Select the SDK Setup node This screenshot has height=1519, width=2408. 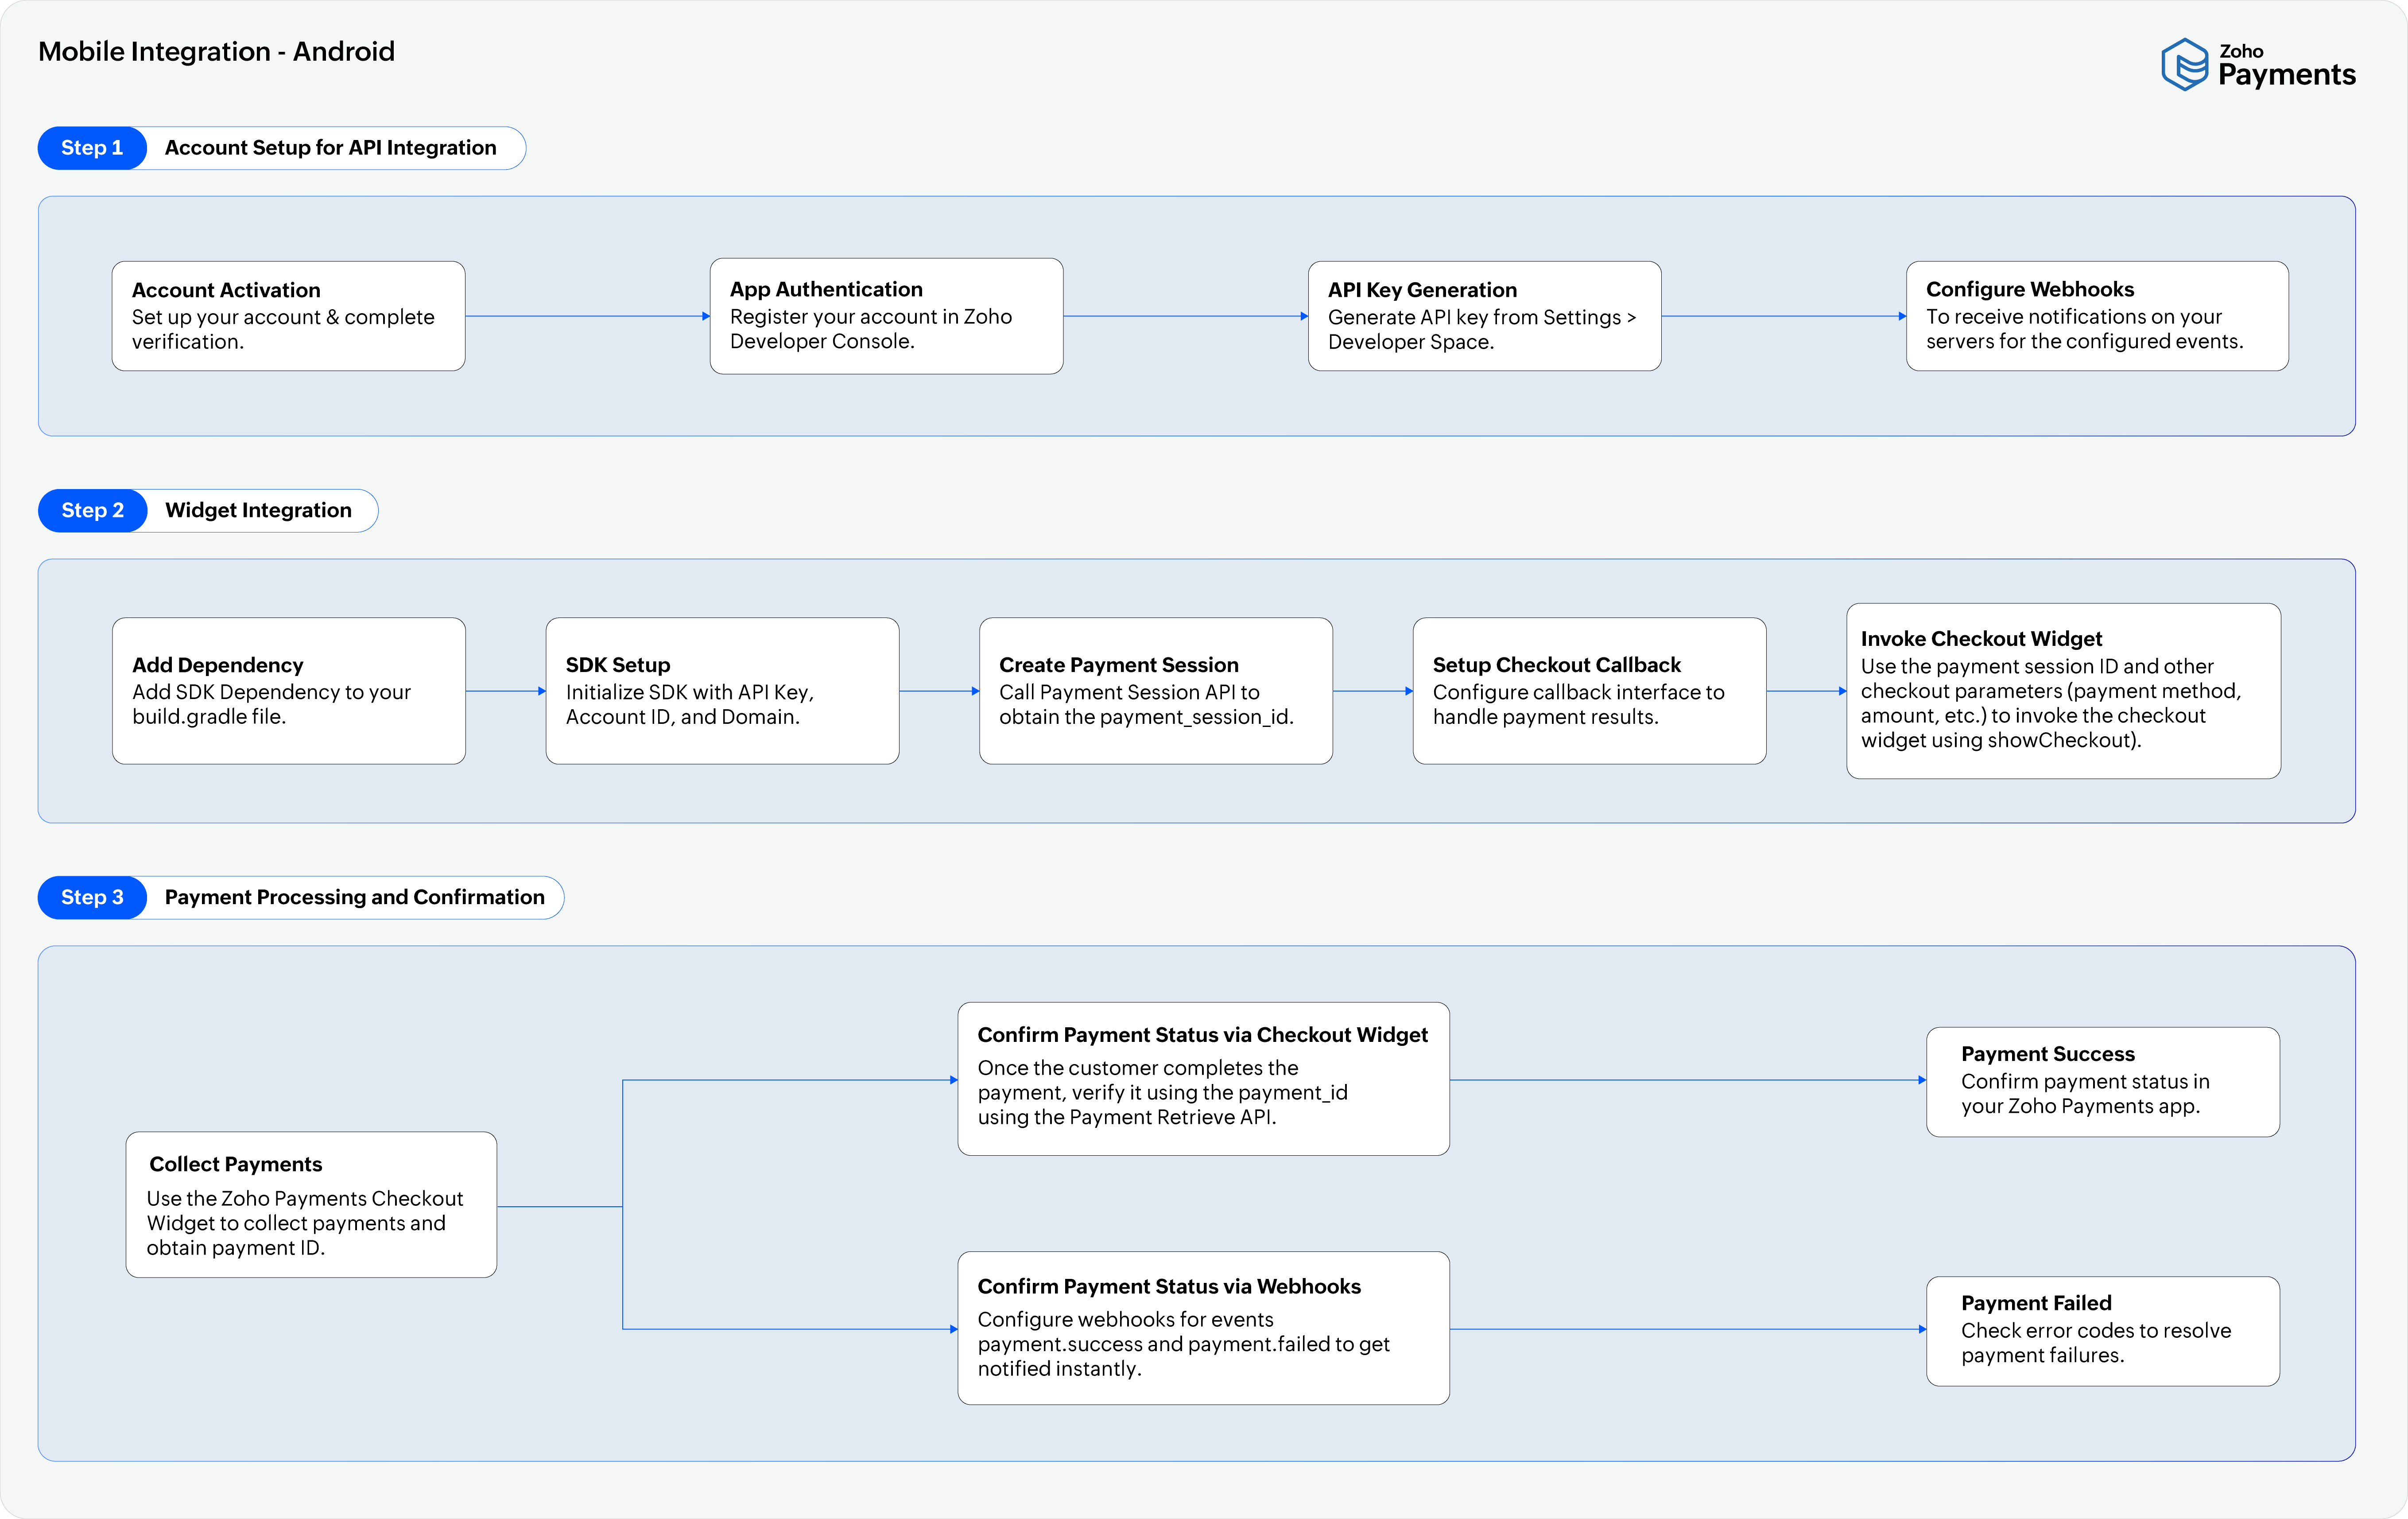click(x=722, y=690)
